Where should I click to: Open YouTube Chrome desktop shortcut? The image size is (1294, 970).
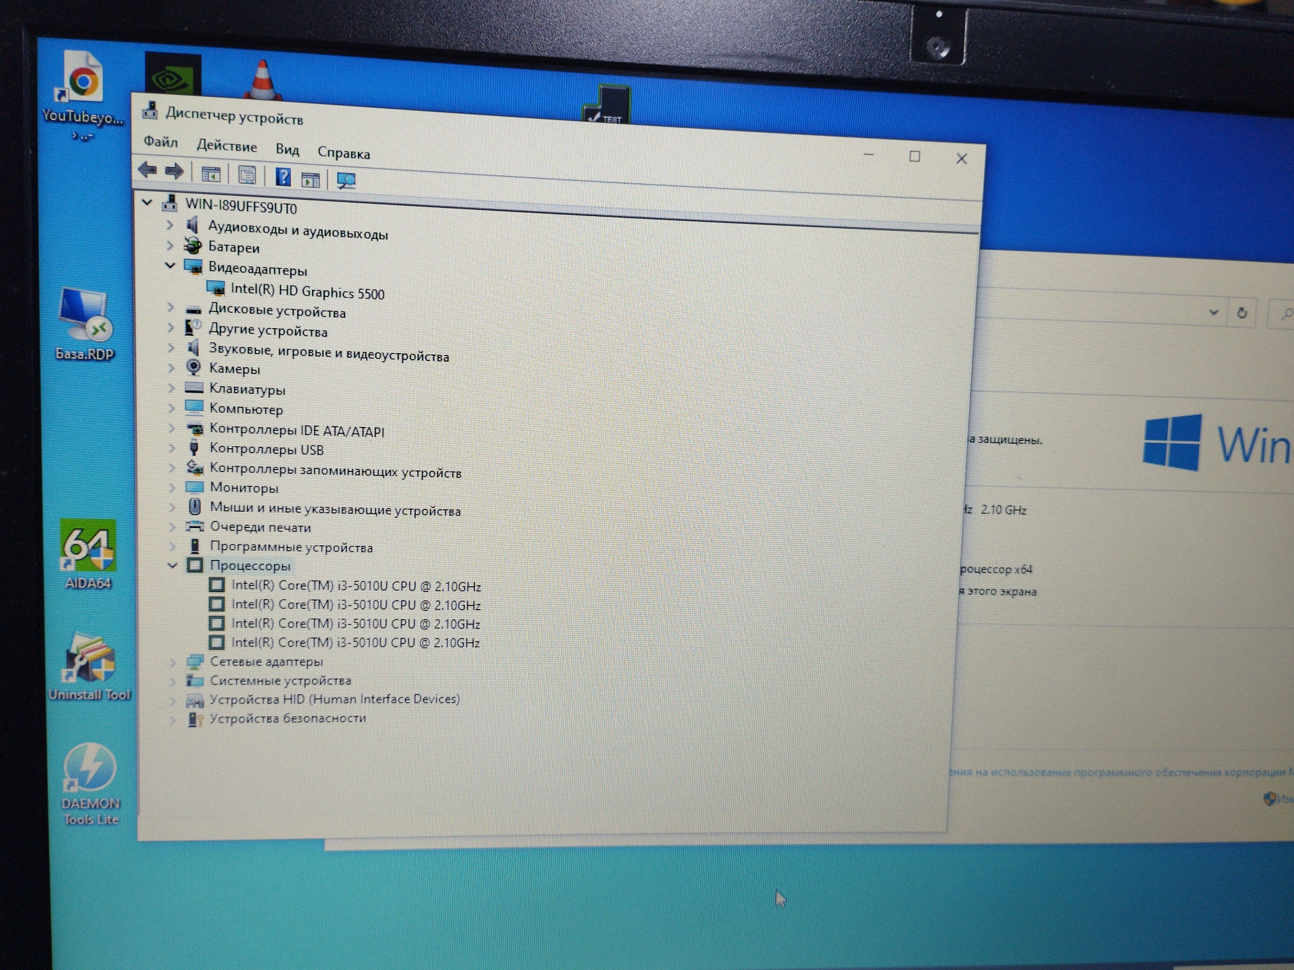click(x=84, y=95)
